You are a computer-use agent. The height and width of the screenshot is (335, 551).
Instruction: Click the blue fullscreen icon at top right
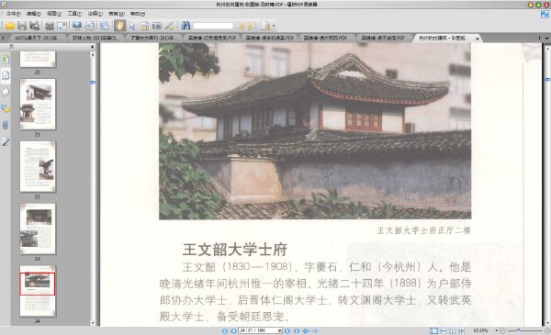click(x=545, y=14)
